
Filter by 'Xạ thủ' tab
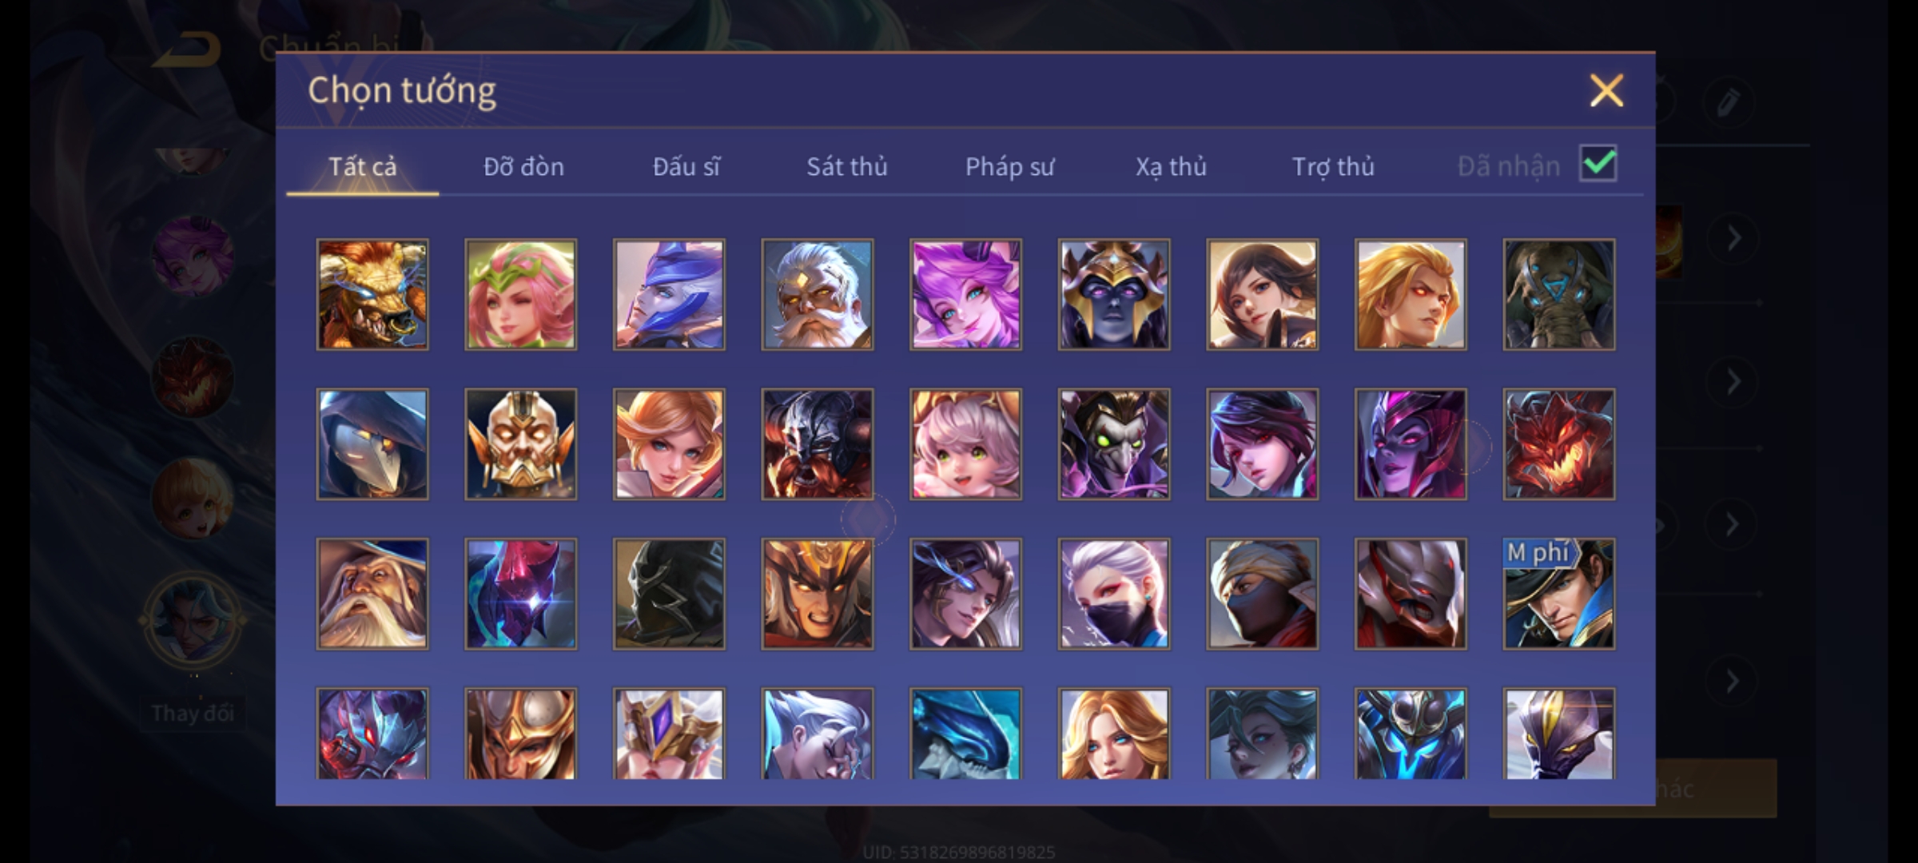[1172, 166]
